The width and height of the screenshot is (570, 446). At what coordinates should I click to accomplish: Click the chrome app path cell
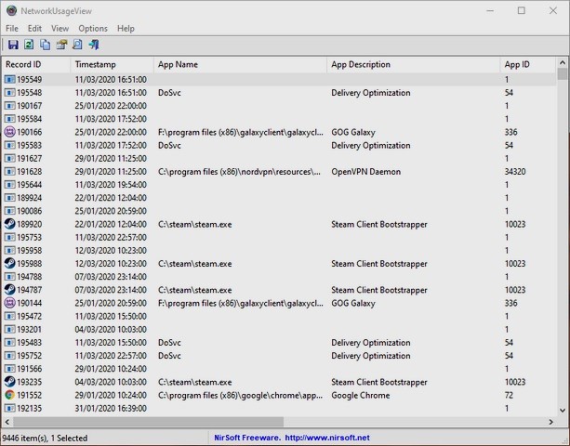coord(240,395)
